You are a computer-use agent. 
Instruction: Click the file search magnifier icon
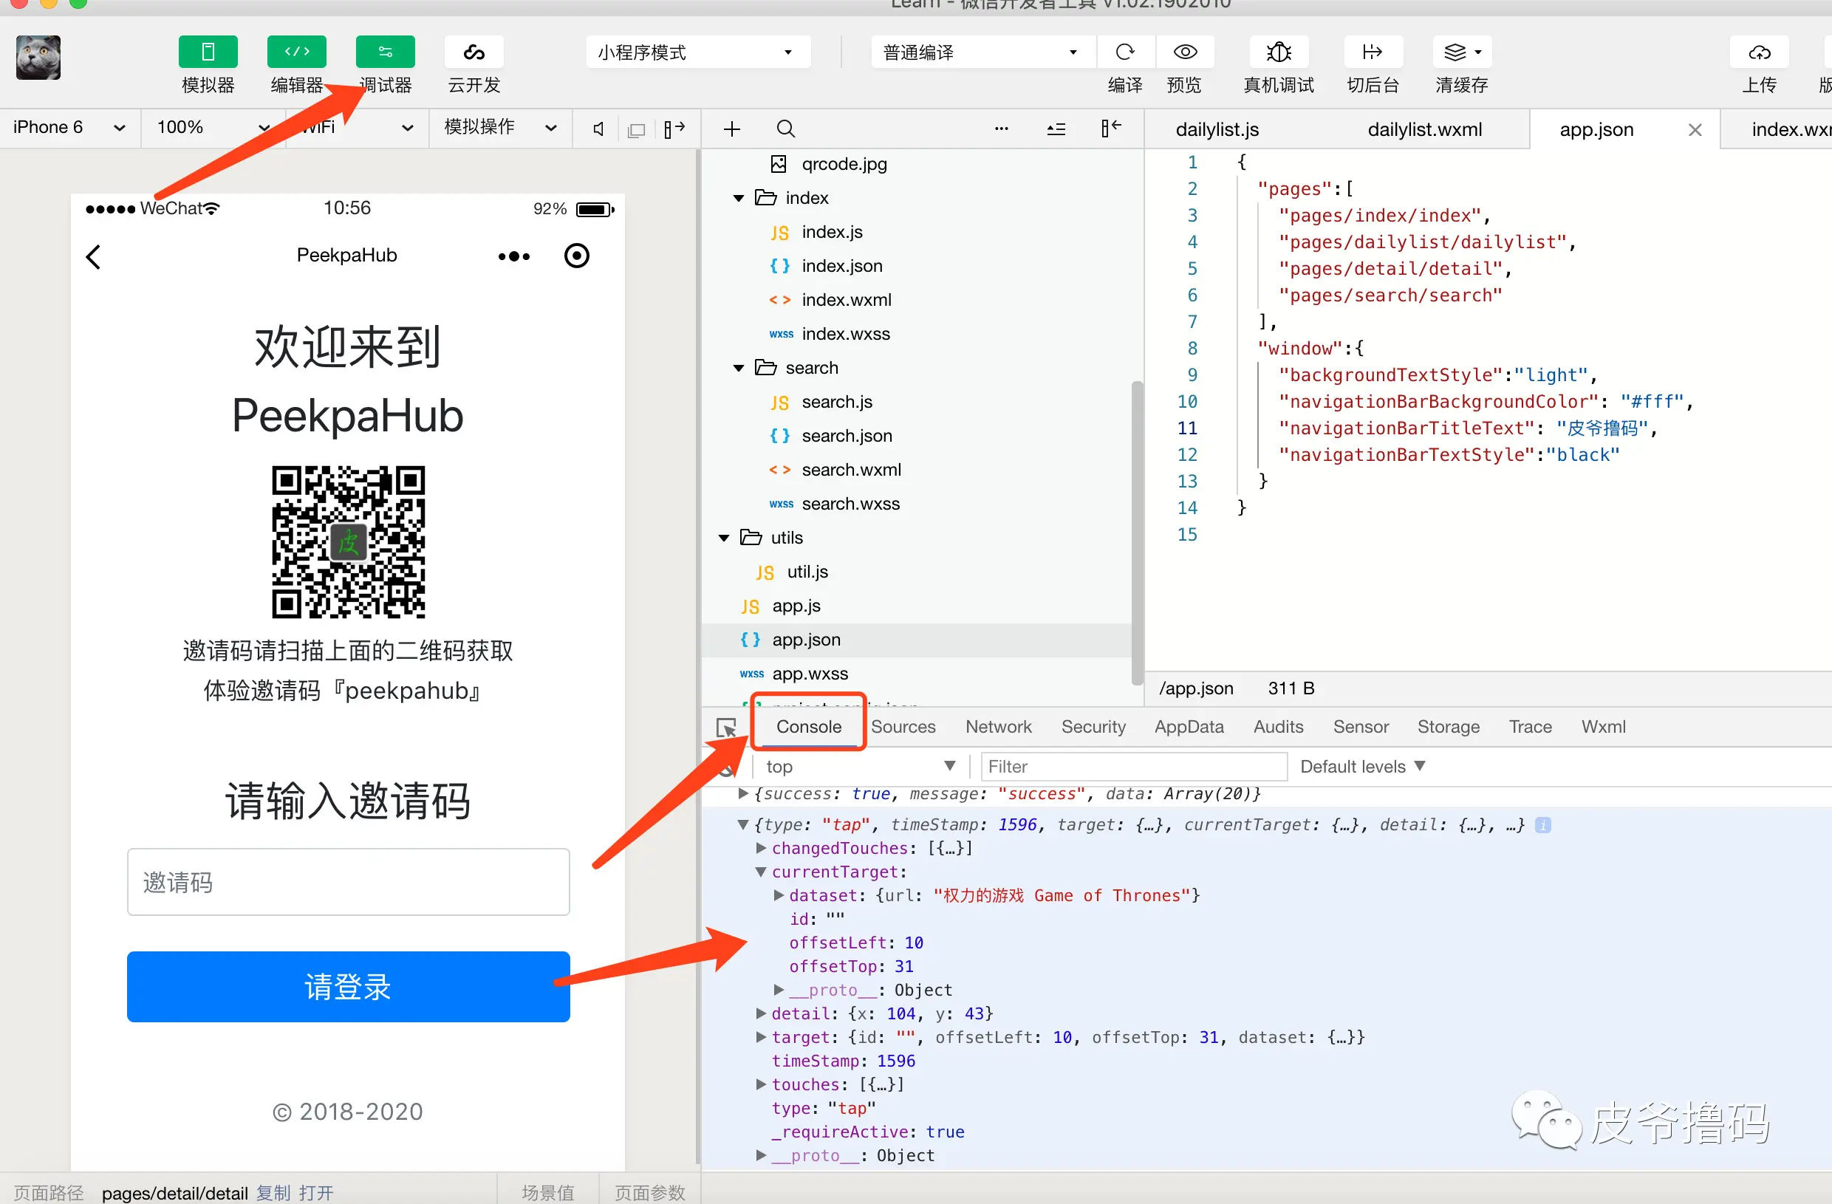click(785, 129)
